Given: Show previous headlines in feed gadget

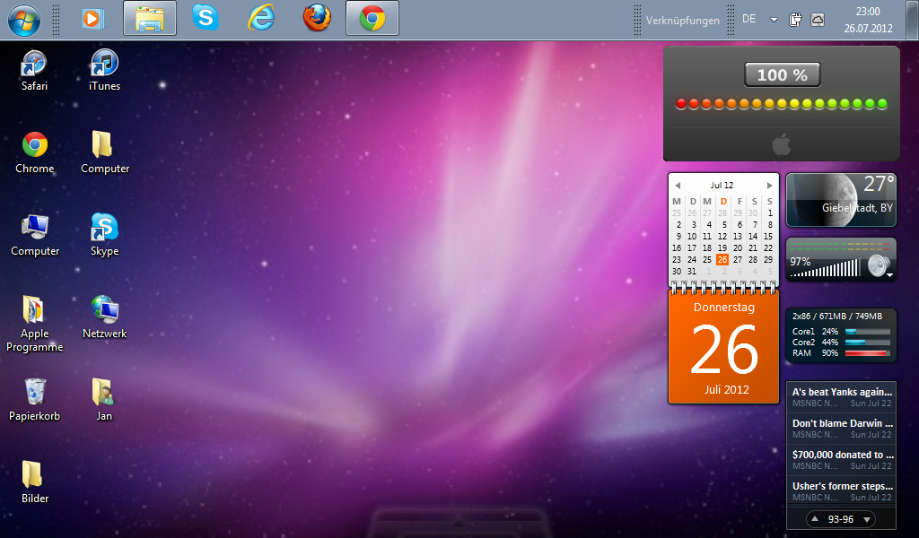Looking at the screenshot, I should 815,518.
